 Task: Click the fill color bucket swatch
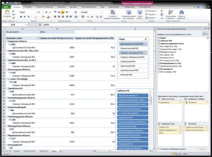(43, 17)
